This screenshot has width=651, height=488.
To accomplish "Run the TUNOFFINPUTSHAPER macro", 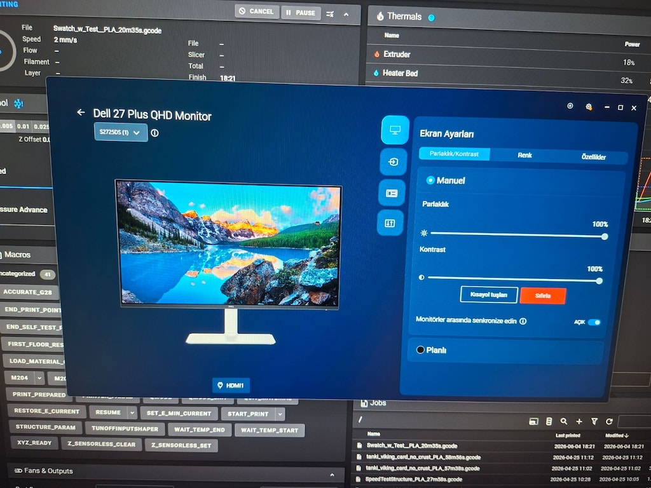I will (125, 428).
